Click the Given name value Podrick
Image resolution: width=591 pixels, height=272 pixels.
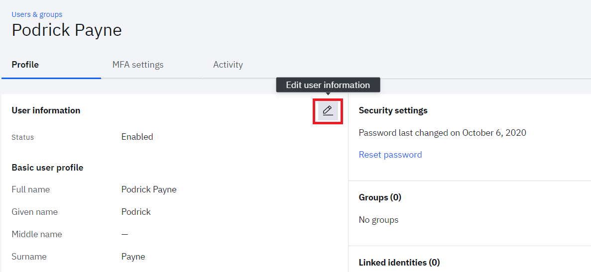point(136,212)
